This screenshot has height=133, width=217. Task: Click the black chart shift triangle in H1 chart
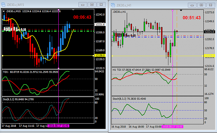[x=181, y=10]
